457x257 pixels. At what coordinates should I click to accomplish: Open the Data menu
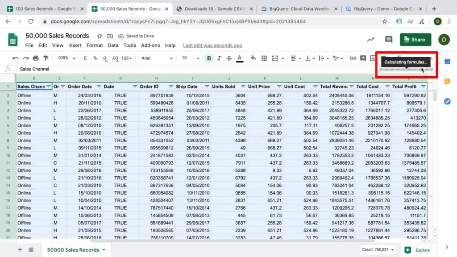click(x=113, y=45)
